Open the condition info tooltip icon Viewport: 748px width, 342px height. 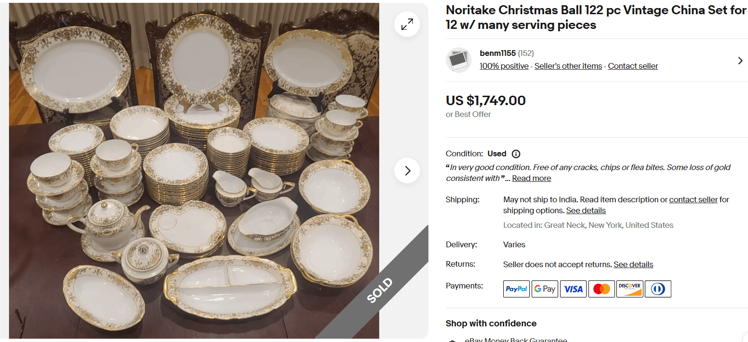516,153
